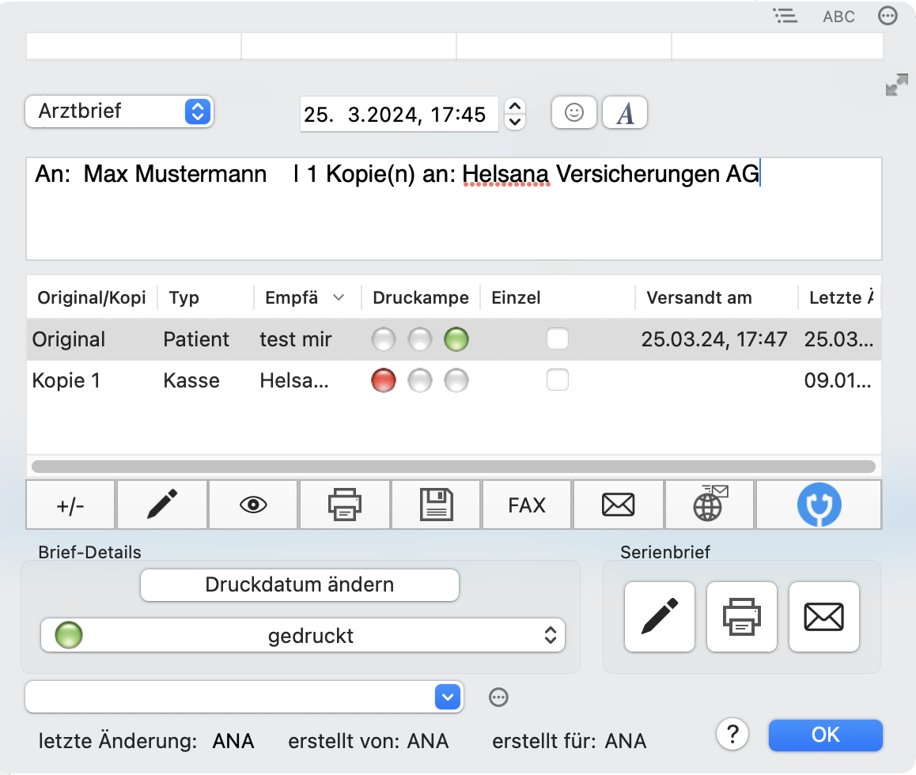Send the letter by email envelope icon
916x775 pixels.
(618, 505)
